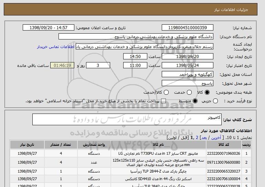Click the کد کالا column header

(224, 145)
